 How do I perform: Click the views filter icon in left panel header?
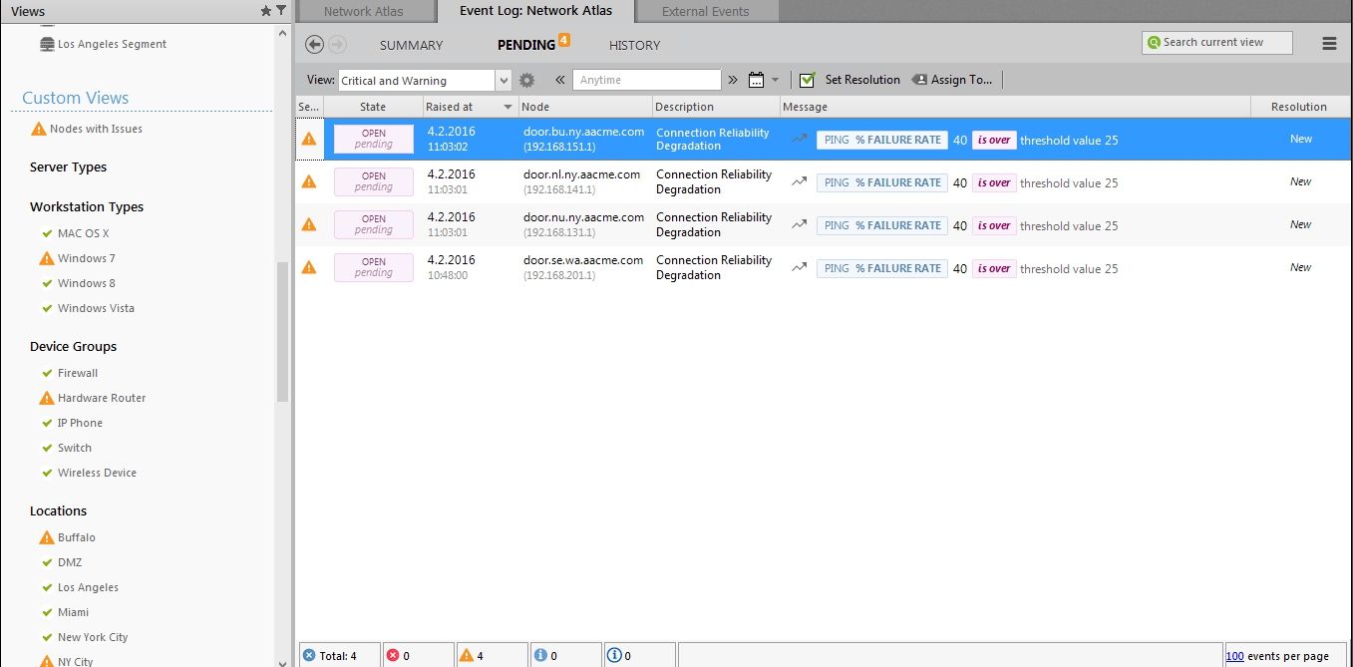click(x=280, y=11)
